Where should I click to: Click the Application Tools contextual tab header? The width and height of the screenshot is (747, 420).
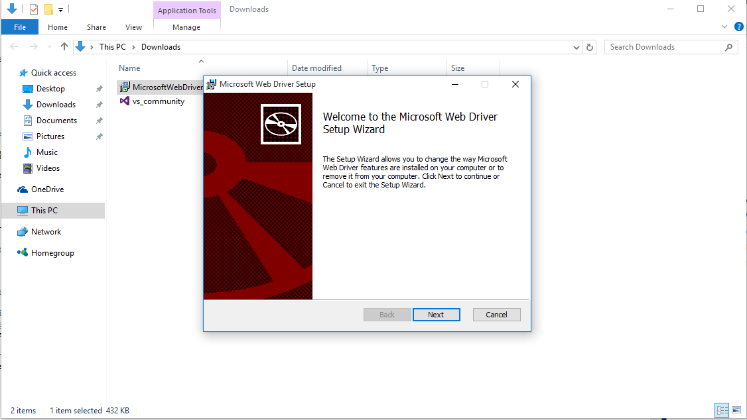[x=187, y=11]
